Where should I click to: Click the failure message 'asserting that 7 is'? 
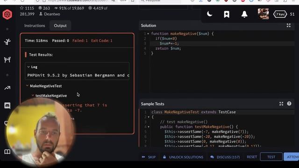(x=85, y=105)
